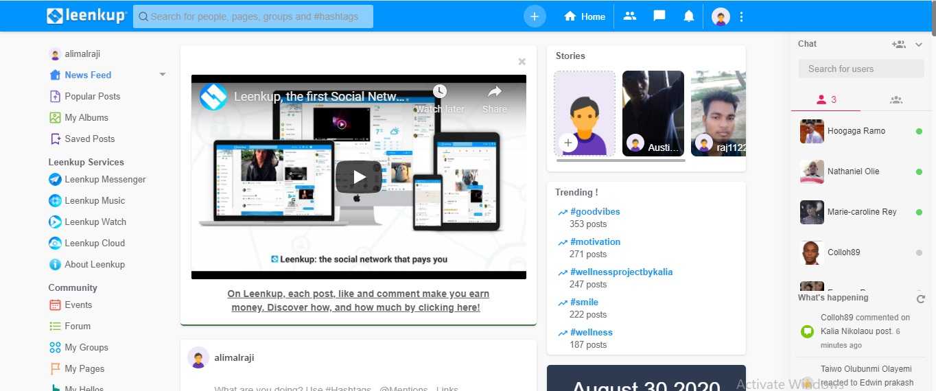Image resolution: width=936 pixels, height=391 pixels.
Task: Open Colloh89 commented activity item
Action: pos(861,331)
